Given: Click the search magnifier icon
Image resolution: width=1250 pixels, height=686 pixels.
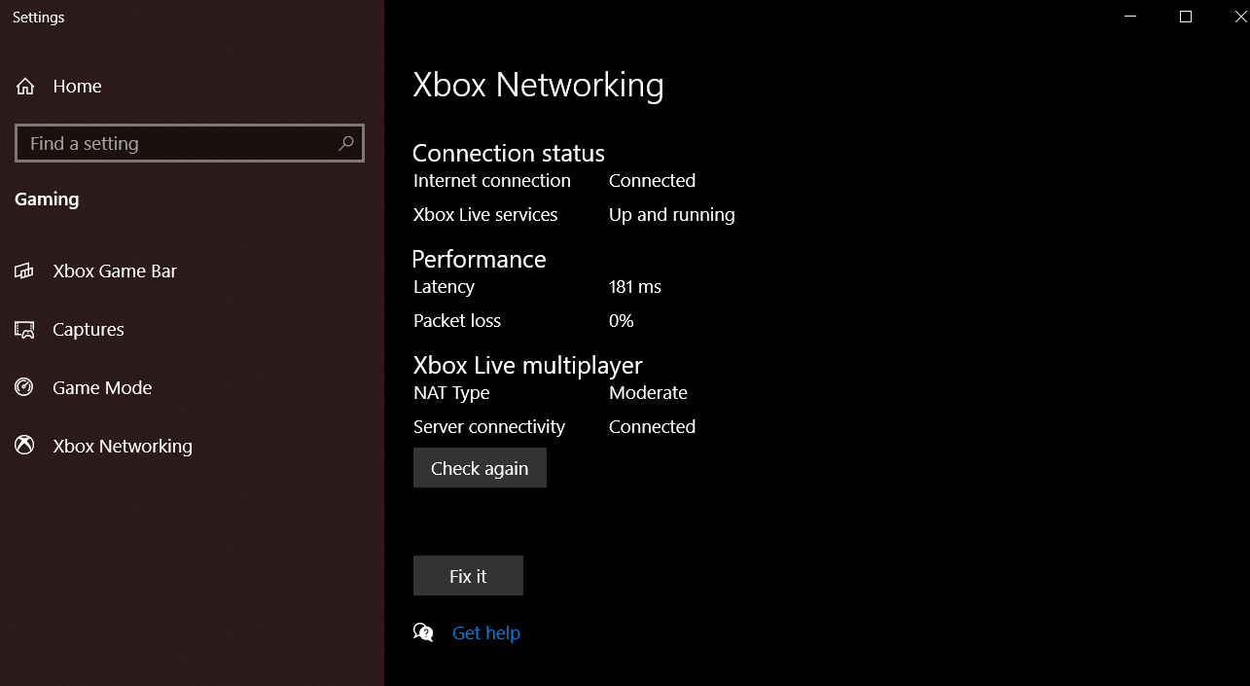Looking at the screenshot, I should point(345,143).
